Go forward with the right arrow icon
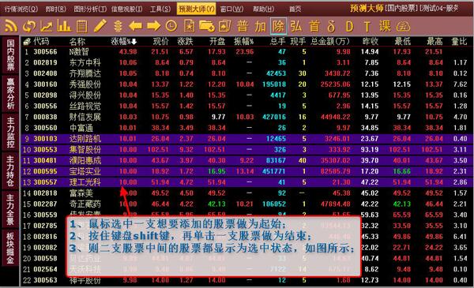Image resolution: width=474 pixels, height=288 pixels. click(x=153, y=26)
